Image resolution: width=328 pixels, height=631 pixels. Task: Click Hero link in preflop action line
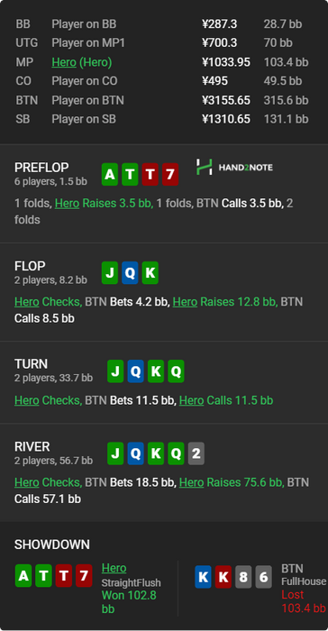click(67, 203)
